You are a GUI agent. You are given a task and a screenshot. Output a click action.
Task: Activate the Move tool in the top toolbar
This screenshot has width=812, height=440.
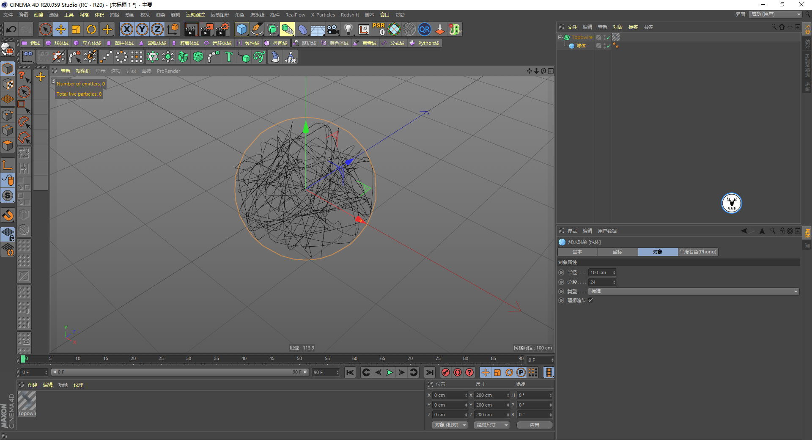tap(61, 29)
